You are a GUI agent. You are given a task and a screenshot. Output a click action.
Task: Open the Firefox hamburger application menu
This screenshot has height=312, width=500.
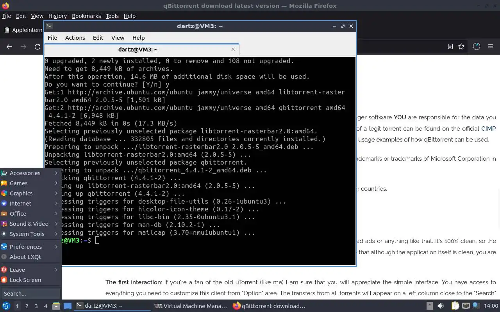click(491, 46)
